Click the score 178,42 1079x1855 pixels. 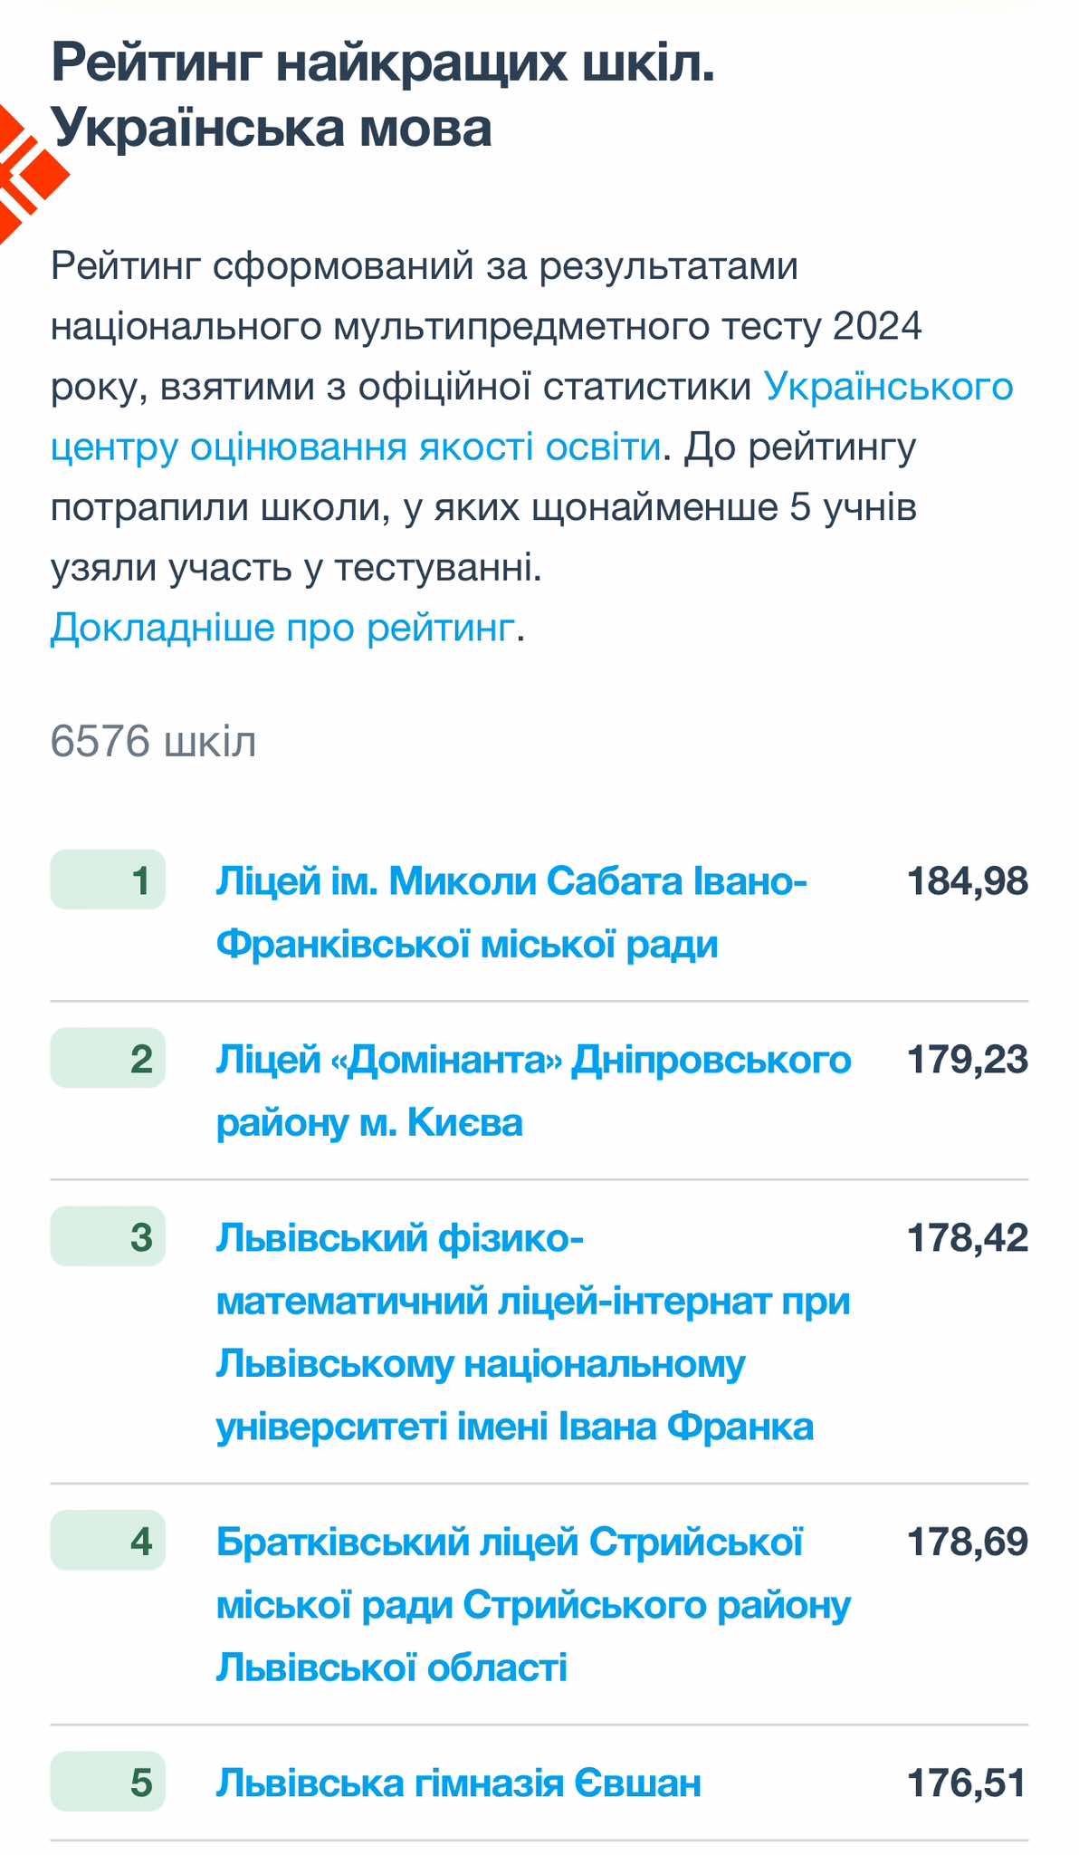967,1237
